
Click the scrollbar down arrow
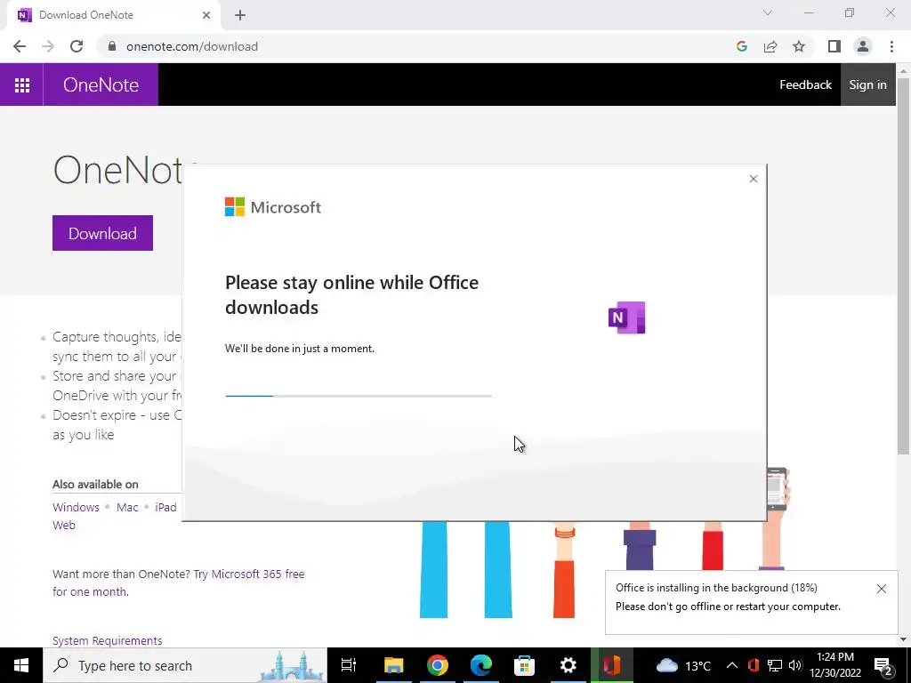pos(904,639)
